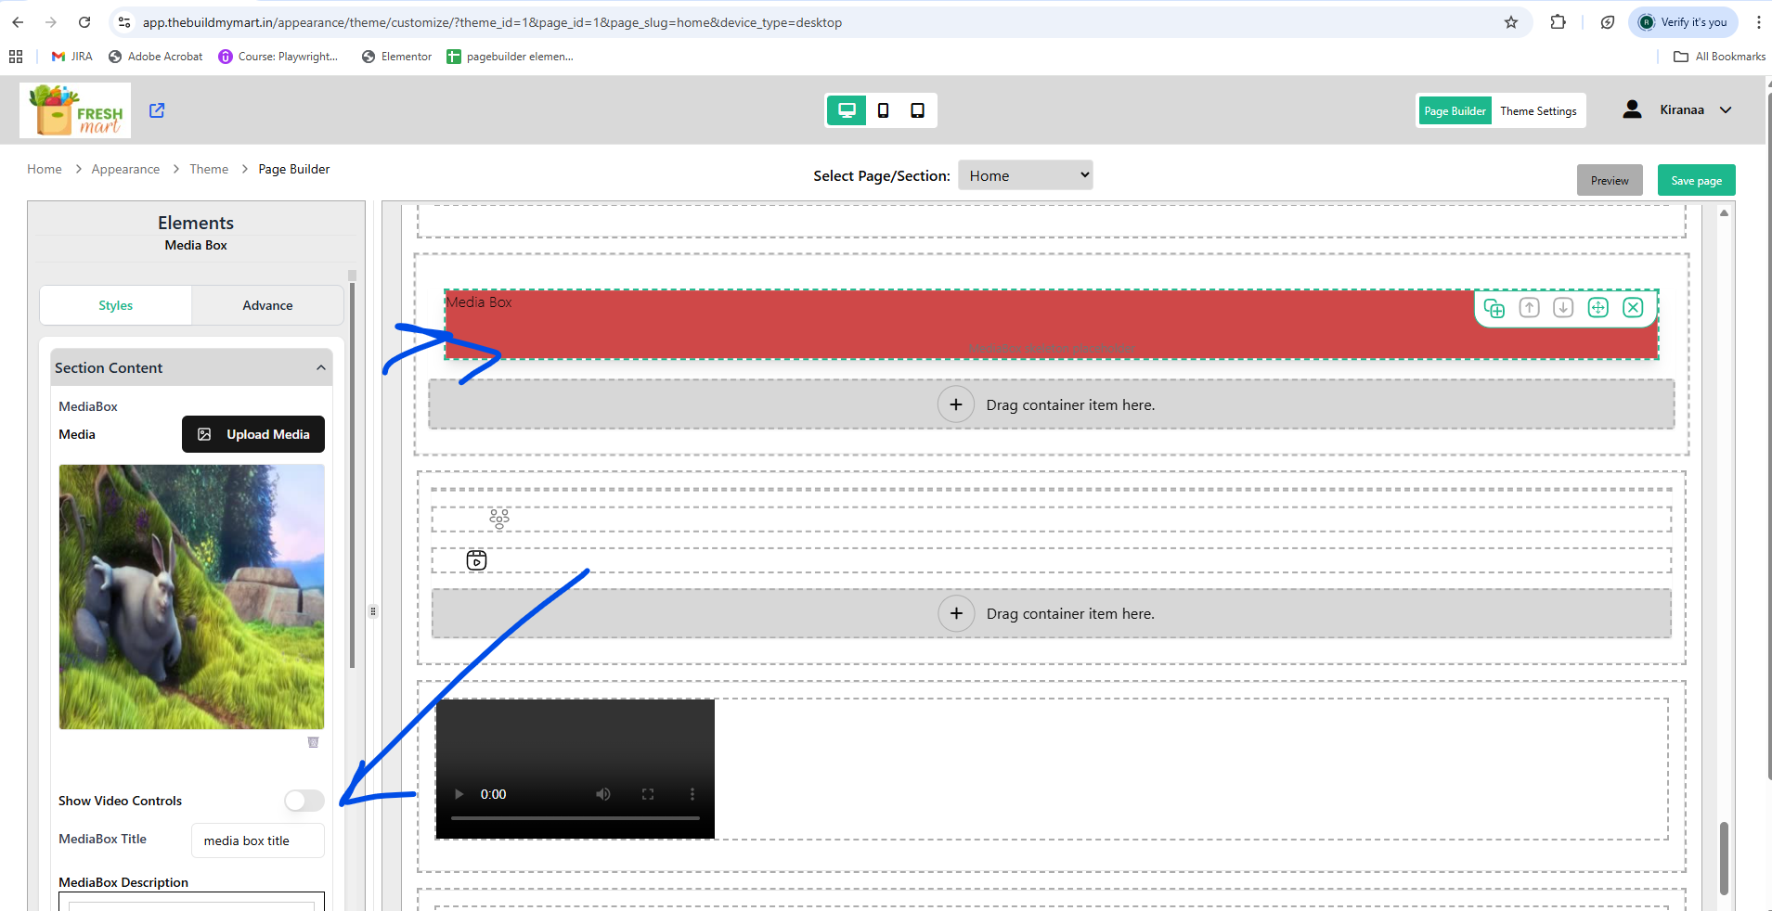Go to Appearance breadcrumb link
This screenshot has height=911, width=1772.
click(125, 169)
